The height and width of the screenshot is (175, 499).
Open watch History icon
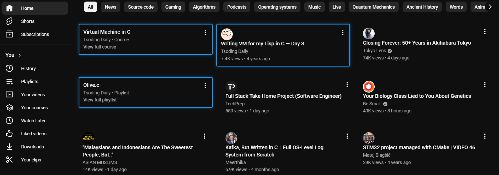tap(9, 68)
